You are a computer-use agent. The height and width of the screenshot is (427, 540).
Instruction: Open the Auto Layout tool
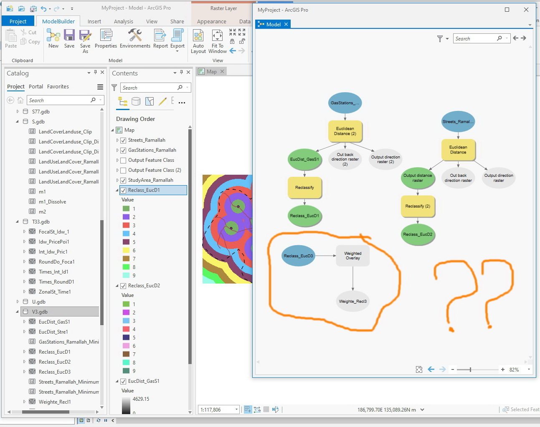[x=198, y=36]
